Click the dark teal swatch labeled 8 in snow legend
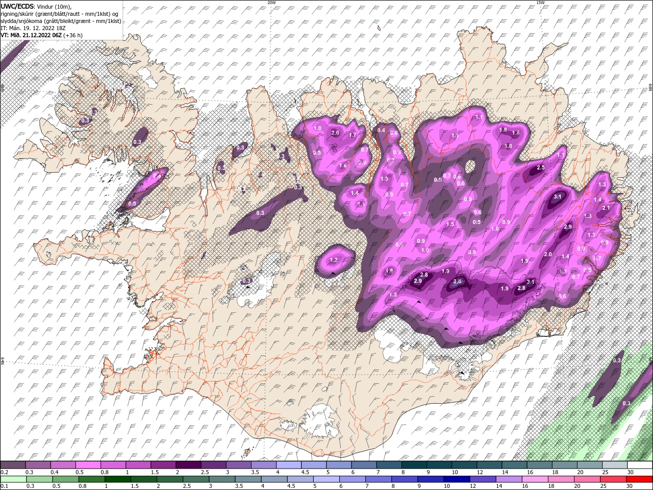This screenshot has width=653, height=490. [414, 465]
